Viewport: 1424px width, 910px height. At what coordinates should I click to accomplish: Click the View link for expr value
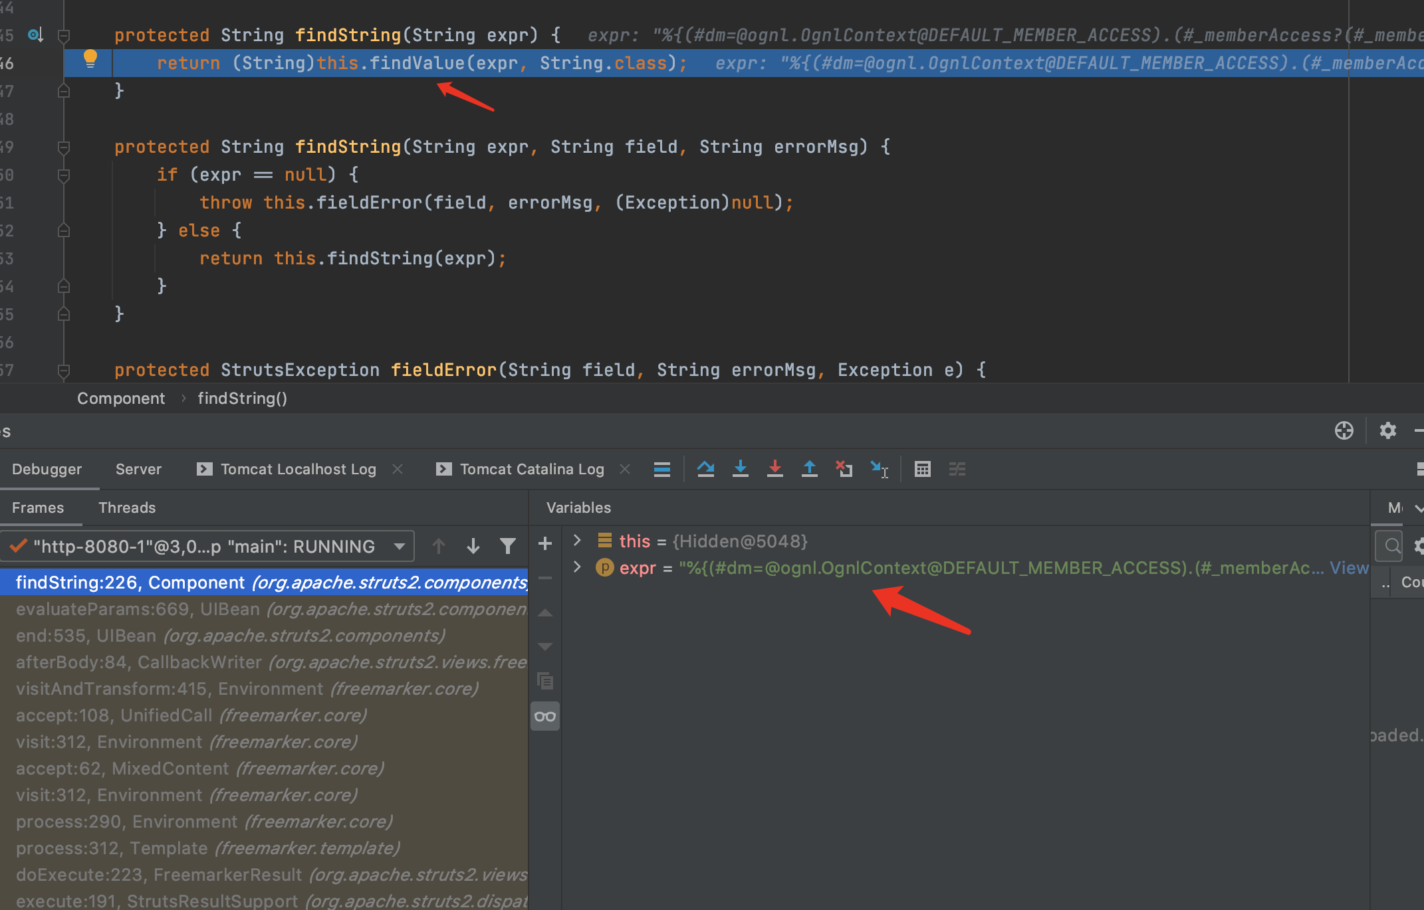click(1349, 568)
